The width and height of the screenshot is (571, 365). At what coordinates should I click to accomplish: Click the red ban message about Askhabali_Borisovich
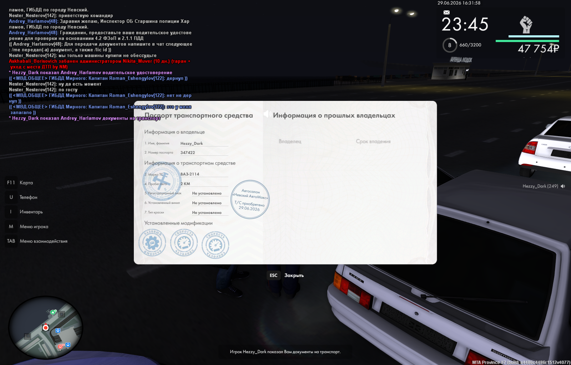100,64
